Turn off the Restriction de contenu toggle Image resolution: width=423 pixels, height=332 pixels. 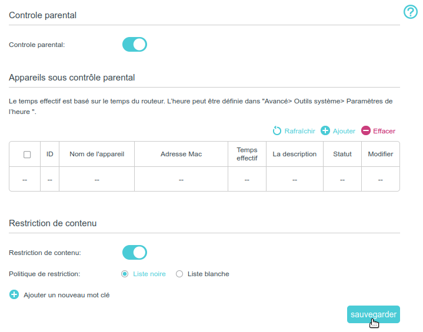(x=134, y=253)
